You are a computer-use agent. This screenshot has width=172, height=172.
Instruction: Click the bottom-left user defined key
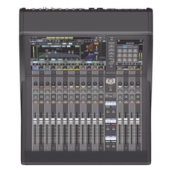coord(108,146)
